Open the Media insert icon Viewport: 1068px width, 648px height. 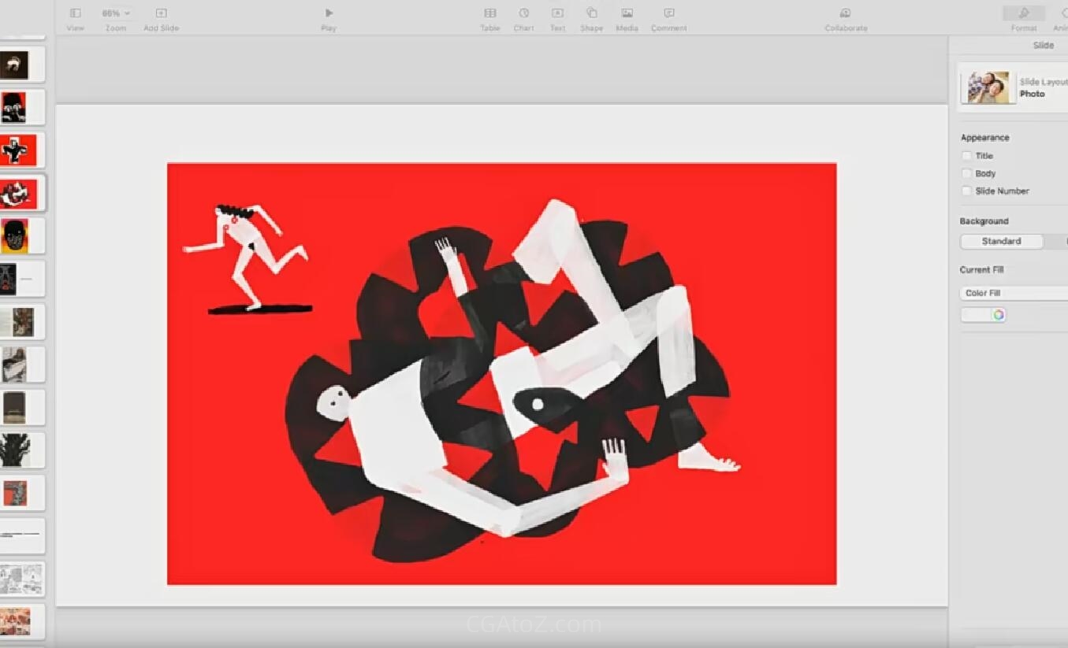(627, 13)
